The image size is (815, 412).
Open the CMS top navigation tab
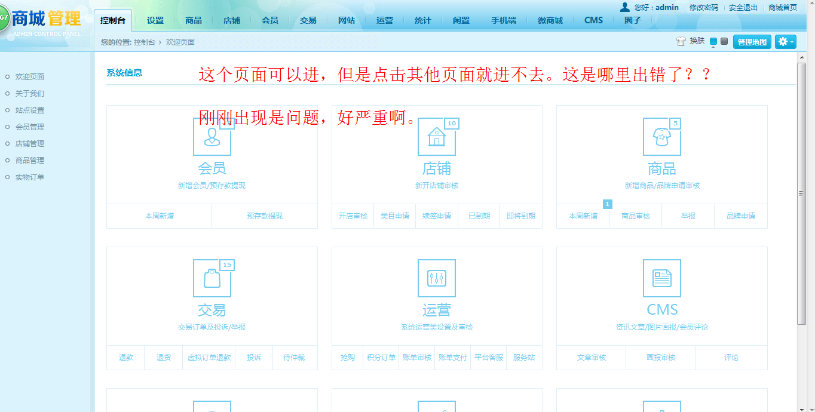594,20
